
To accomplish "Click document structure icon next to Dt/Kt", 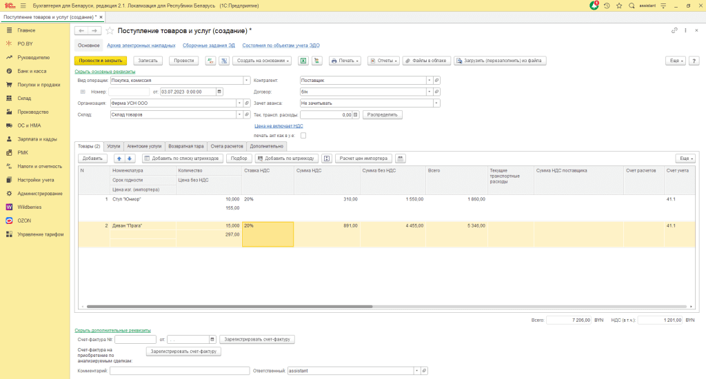I will tap(224, 61).
